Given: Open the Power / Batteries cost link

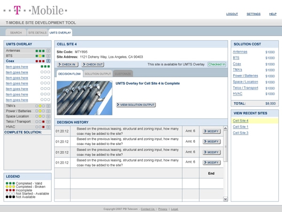Looking at the screenshot, I should 245,76.
